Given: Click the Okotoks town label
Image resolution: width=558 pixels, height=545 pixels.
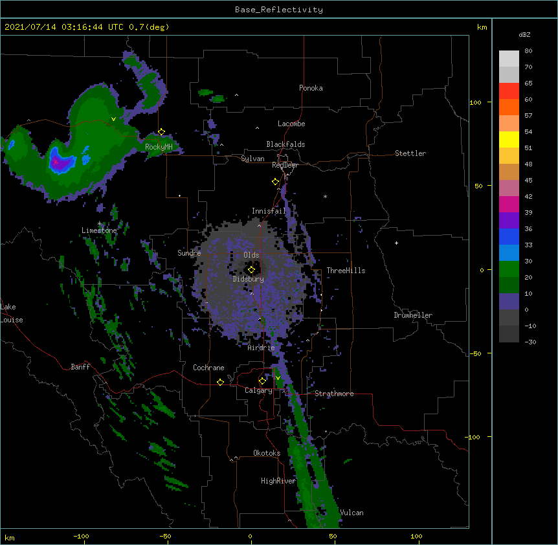Looking at the screenshot, I should (x=267, y=453).
